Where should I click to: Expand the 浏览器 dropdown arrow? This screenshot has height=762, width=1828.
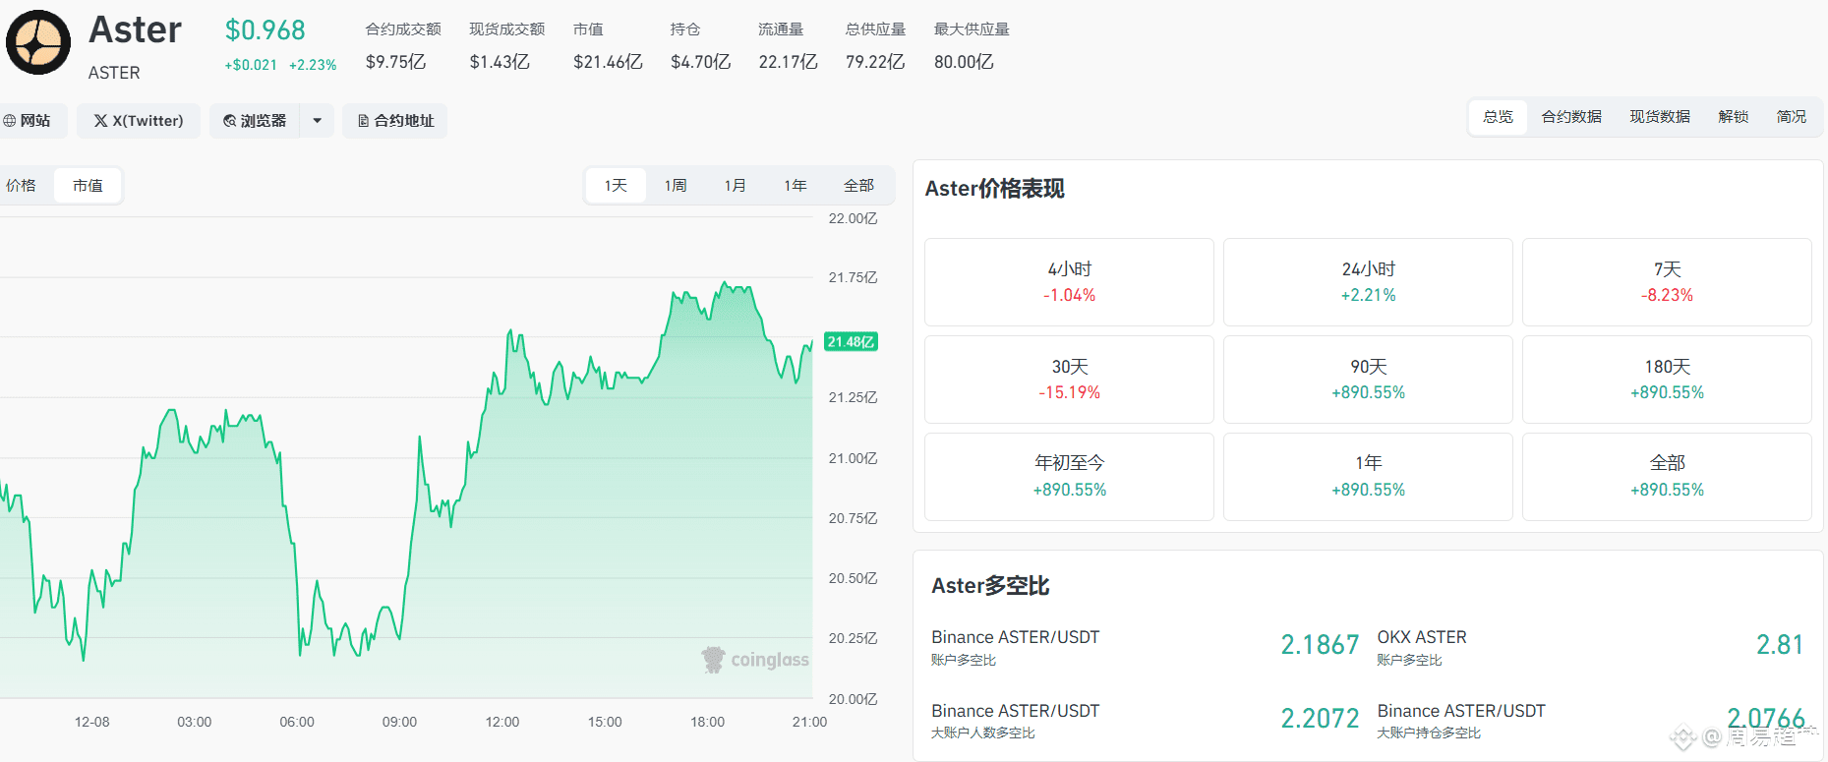click(317, 121)
